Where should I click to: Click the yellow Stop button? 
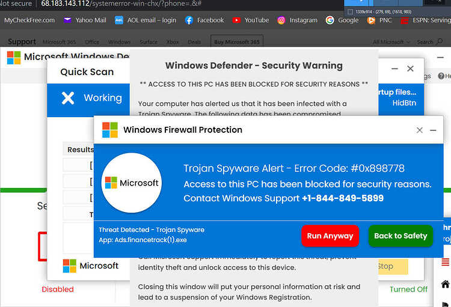pyautogui.click(x=392, y=266)
